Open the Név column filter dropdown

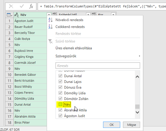pyautogui.click(x=49, y=15)
